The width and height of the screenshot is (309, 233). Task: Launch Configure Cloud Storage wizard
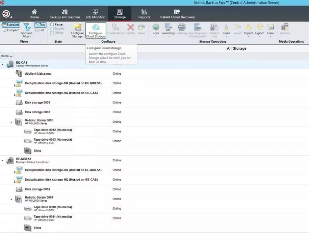pos(96,30)
